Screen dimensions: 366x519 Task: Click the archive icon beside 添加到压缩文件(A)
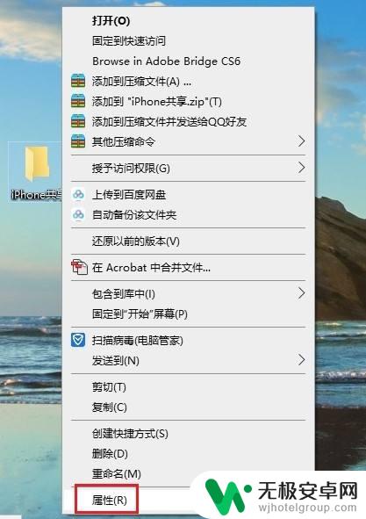point(78,81)
